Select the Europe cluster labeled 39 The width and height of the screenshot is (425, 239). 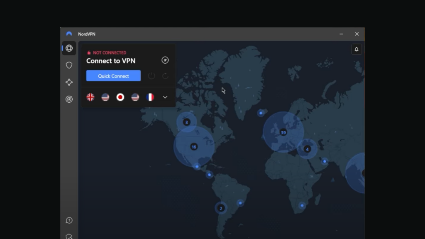283,132
